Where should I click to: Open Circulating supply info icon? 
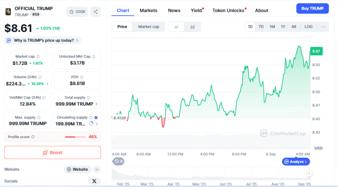tap(91, 118)
